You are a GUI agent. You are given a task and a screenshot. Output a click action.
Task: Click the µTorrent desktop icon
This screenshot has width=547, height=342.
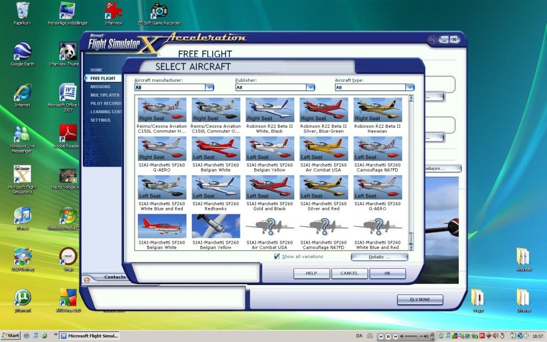22,298
